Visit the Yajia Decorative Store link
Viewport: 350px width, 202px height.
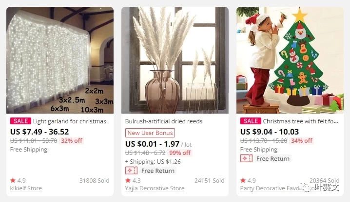tap(155, 188)
